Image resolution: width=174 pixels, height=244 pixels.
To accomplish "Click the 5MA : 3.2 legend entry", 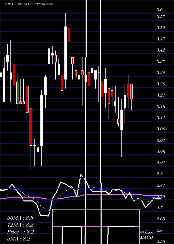I will (19, 239).
